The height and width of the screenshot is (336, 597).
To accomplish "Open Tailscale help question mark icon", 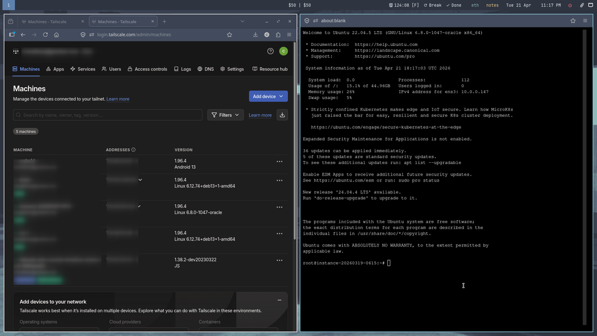I will point(270,51).
